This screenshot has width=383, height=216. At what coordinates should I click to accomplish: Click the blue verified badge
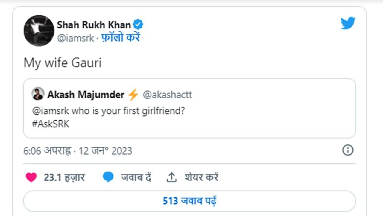coord(138,25)
